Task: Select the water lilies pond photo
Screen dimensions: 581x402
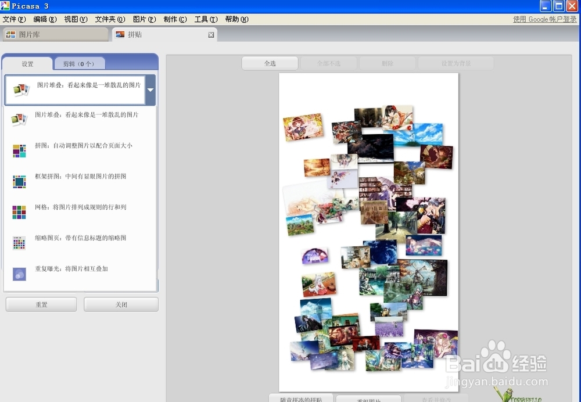Action: pyautogui.click(x=424, y=245)
